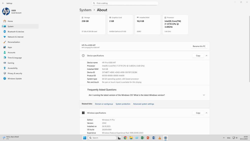Click the System breadcrumb link
This screenshot has height=141, width=250.
pos(85,10)
